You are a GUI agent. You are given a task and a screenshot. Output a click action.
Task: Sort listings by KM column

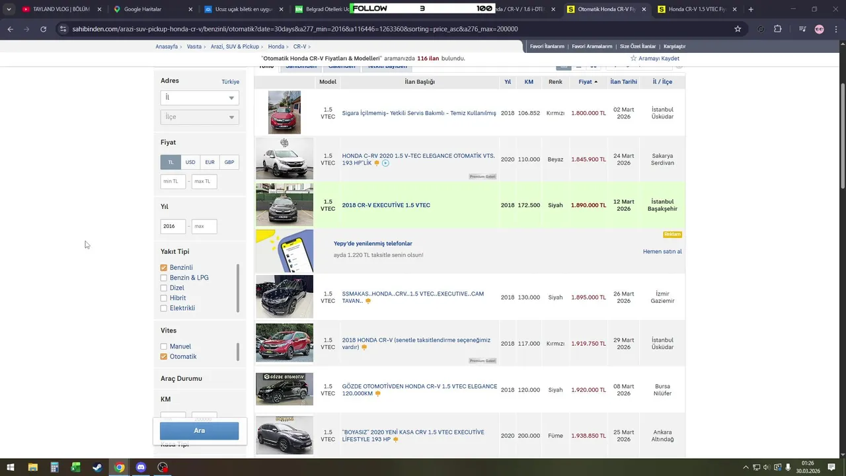click(x=529, y=82)
